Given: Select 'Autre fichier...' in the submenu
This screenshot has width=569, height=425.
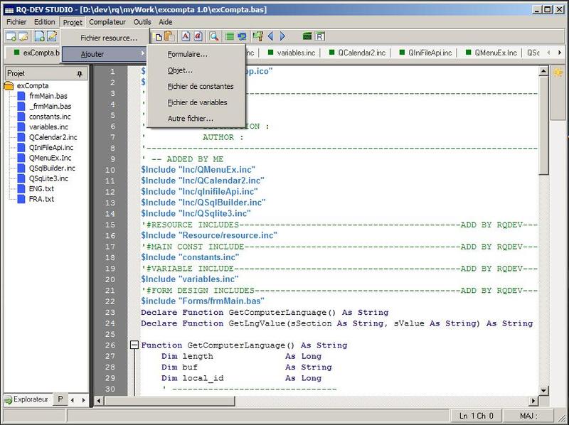Looking at the screenshot, I should click(196, 118).
